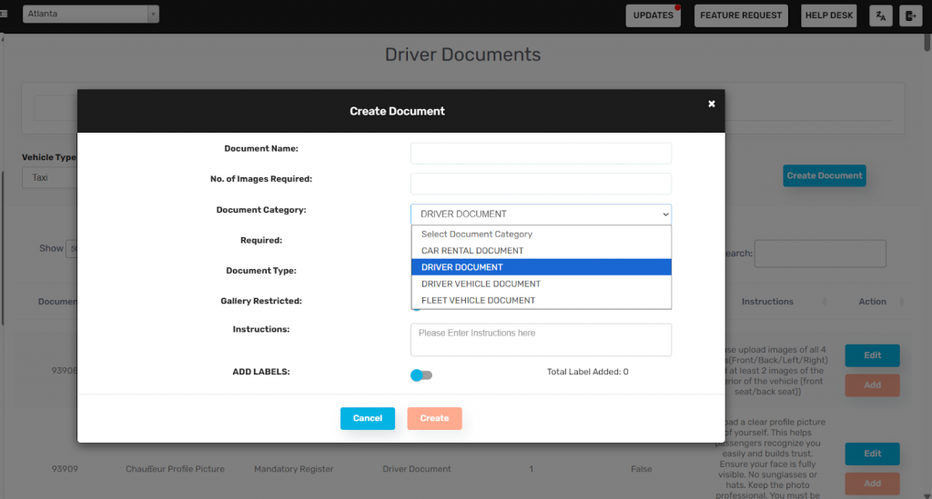Open the UPDATES button
The image size is (932, 499).
point(653,15)
